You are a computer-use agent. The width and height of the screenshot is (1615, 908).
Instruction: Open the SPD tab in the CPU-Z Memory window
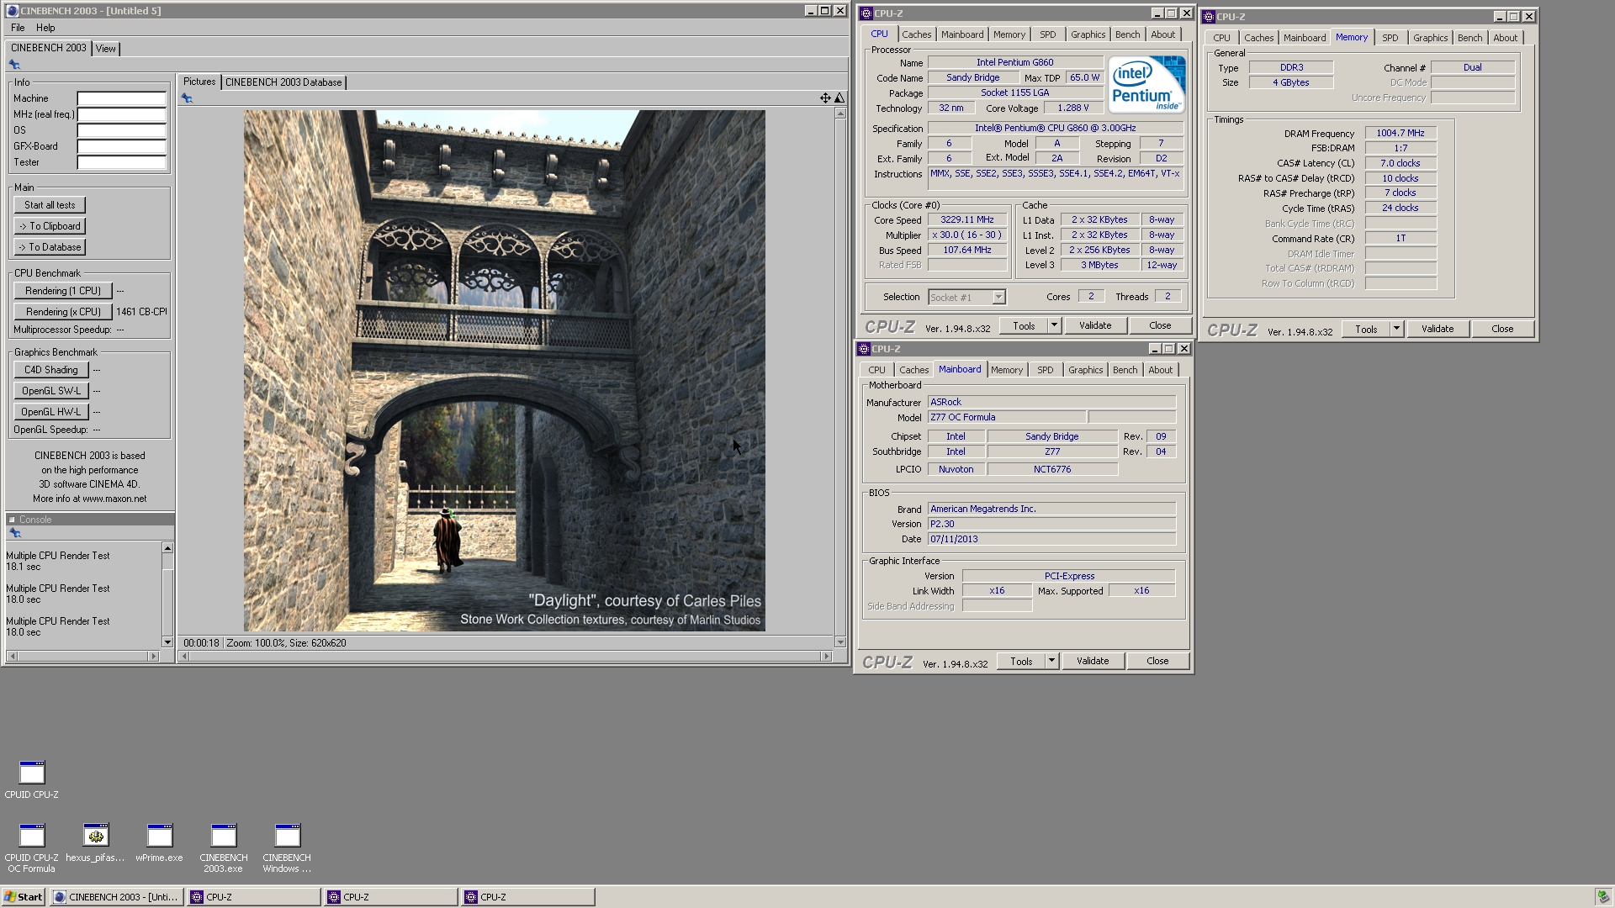tap(1390, 38)
